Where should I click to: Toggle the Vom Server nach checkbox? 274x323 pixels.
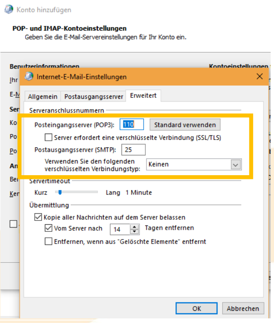(x=49, y=228)
